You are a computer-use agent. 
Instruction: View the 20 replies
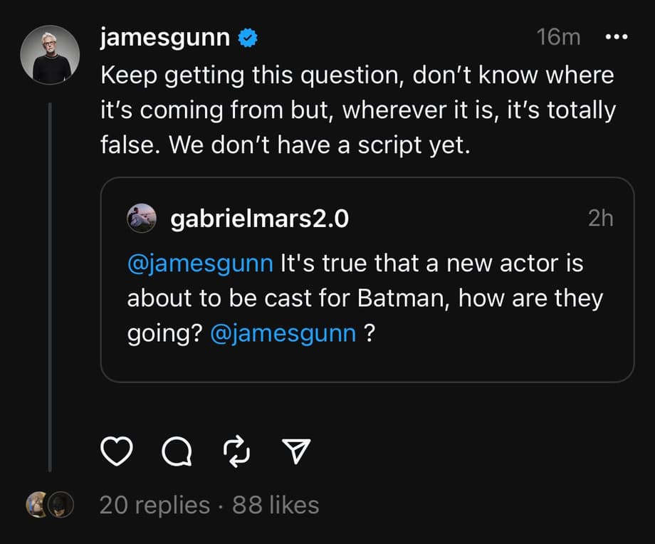pyautogui.click(x=154, y=505)
